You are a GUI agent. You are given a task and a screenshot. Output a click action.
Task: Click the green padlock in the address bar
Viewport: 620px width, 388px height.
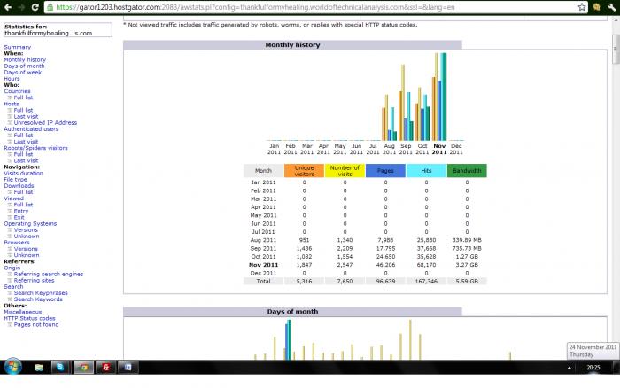pos(50,7)
